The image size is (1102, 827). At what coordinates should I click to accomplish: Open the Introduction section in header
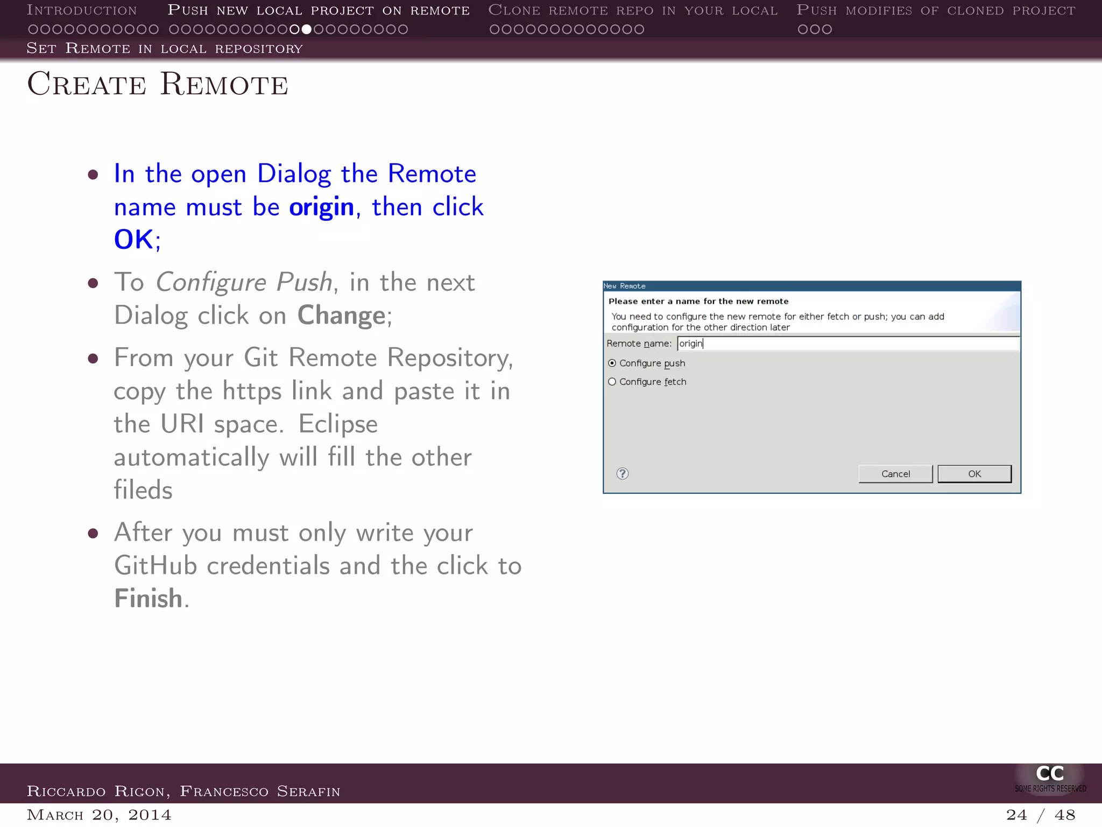82,10
